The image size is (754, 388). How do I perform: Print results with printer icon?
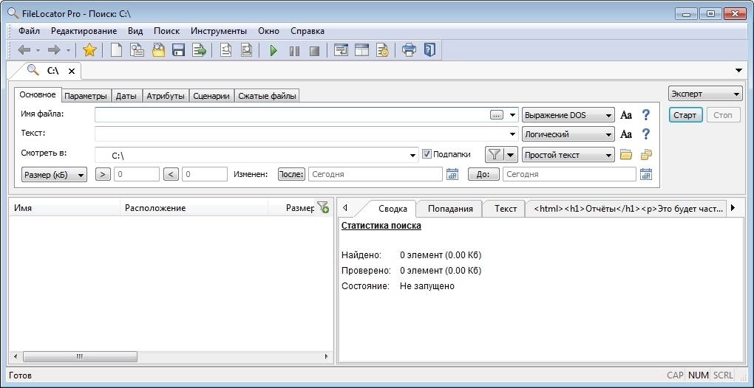(409, 50)
